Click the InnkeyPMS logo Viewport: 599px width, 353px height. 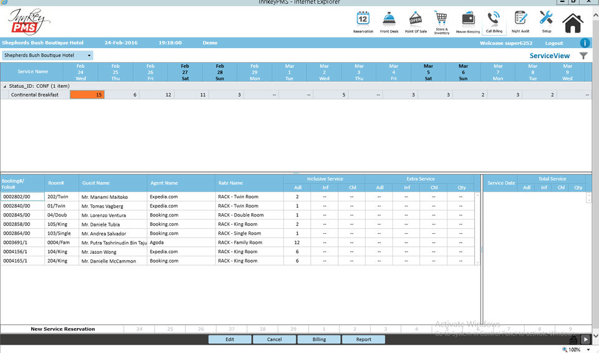29,22
